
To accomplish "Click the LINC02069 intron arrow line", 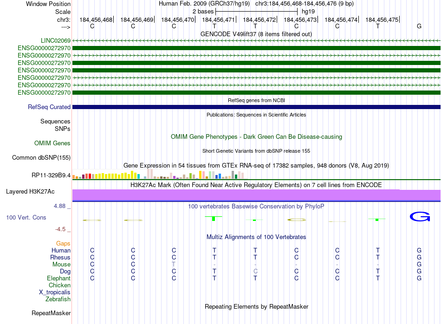I will (x=256, y=41).
